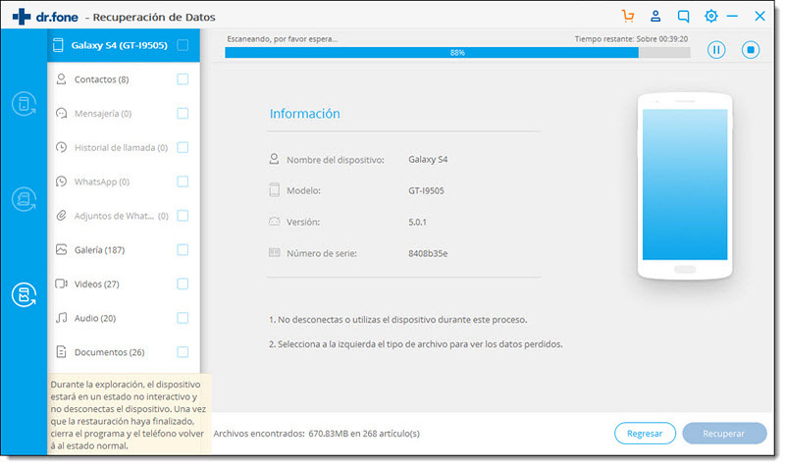Open the feedback chat icon
The height and width of the screenshot is (466, 785).
(x=683, y=16)
